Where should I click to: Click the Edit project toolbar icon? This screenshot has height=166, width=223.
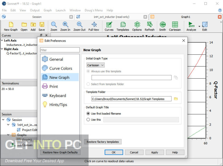(205, 26)
